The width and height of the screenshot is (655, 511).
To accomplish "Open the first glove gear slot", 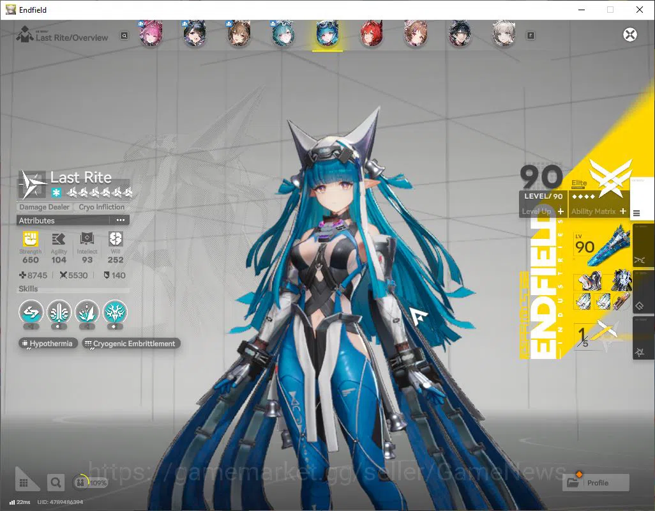I will point(582,301).
